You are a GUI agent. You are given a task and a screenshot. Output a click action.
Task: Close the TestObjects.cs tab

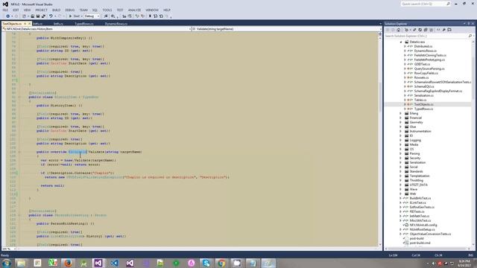tap(30, 24)
